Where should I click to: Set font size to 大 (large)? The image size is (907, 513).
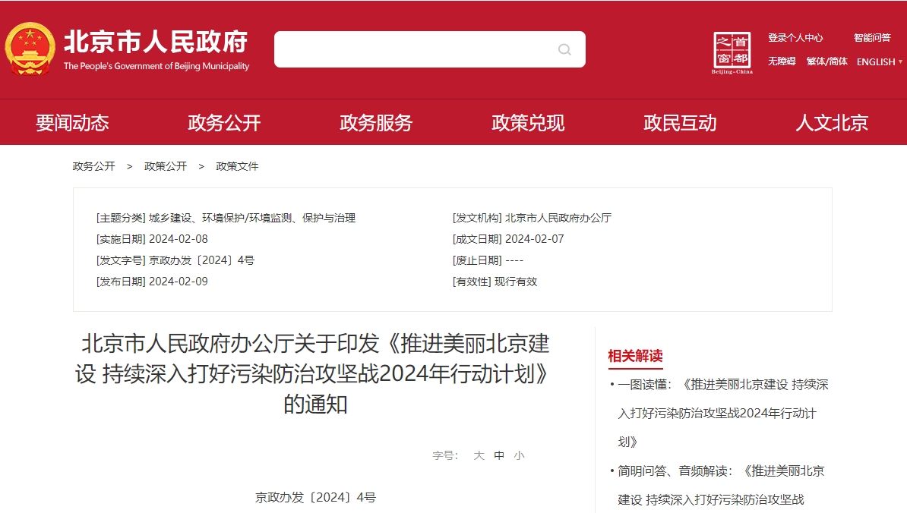pos(479,455)
